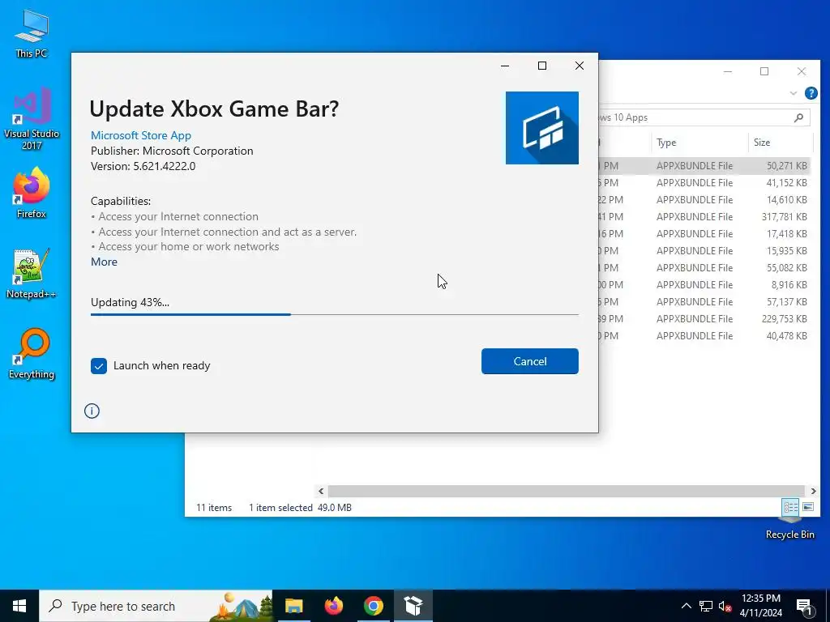
Task: Select the 14,610 KB file row
Action: [x=704, y=199]
